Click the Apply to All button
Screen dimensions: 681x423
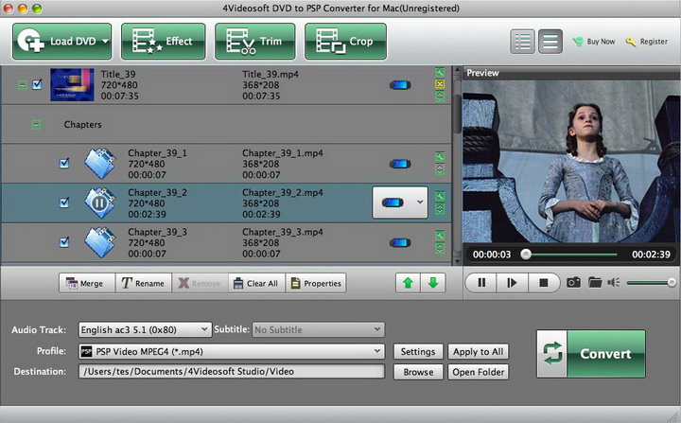pos(478,351)
